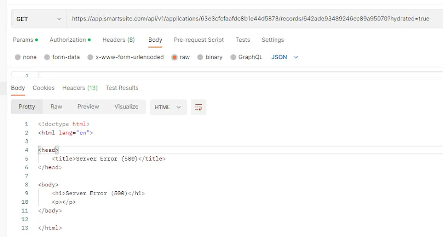The height and width of the screenshot is (237, 443).
Task: Toggle word wrap icon in response toolbar
Action: coord(198,107)
